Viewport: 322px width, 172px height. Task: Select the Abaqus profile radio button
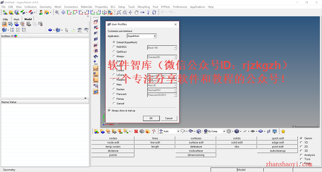[x=114, y=56]
